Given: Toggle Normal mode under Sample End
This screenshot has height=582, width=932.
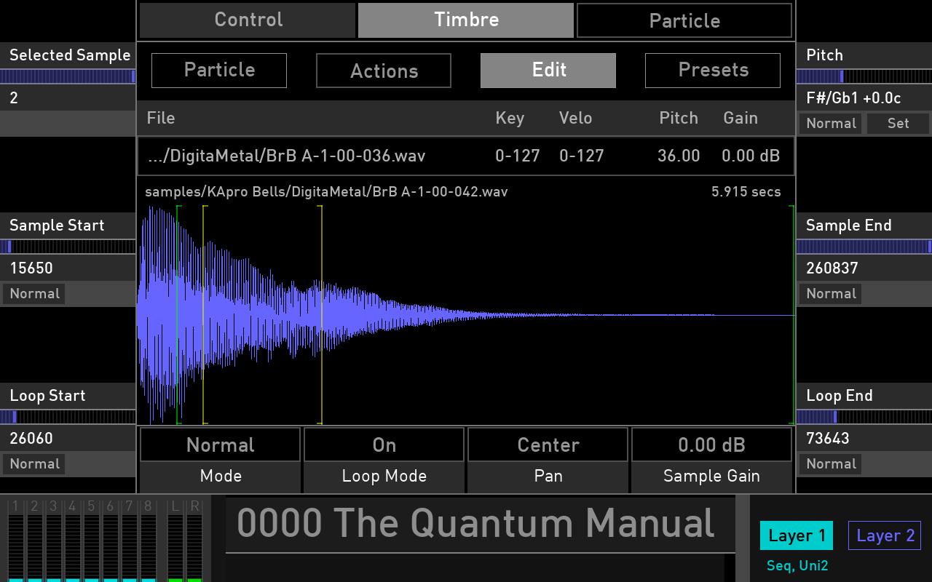Looking at the screenshot, I should pos(830,293).
